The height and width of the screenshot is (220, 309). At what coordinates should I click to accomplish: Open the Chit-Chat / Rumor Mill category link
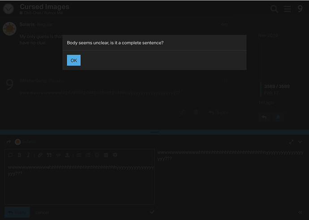(43, 13)
